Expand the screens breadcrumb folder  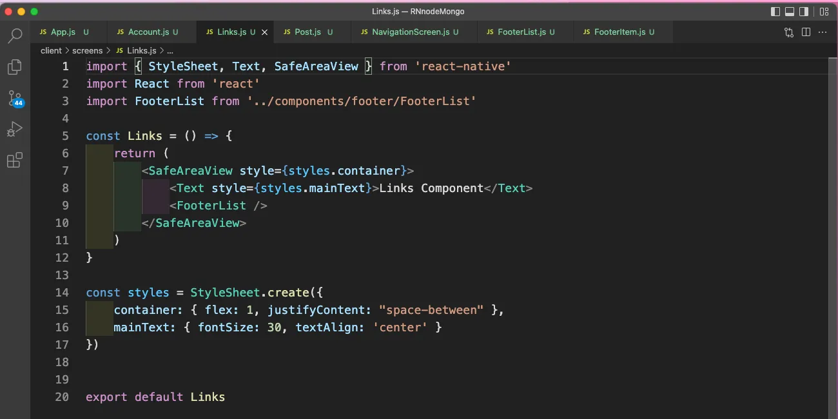88,50
